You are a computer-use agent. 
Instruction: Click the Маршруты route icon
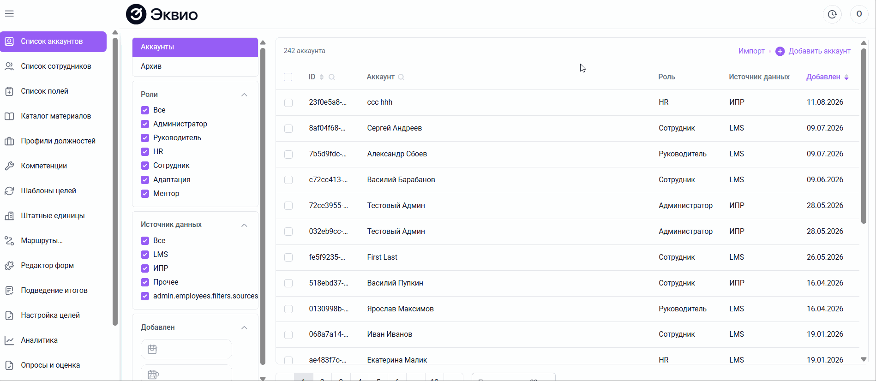tap(9, 241)
